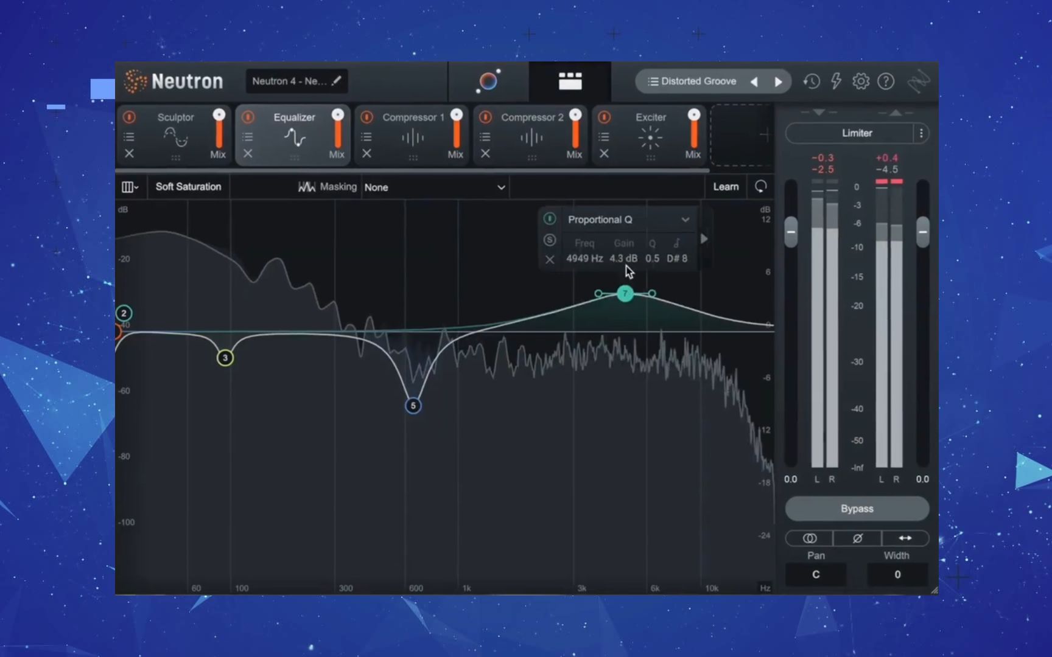Open the settings gear icon
Image resolution: width=1052 pixels, height=657 pixels.
click(x=861, y=81)
